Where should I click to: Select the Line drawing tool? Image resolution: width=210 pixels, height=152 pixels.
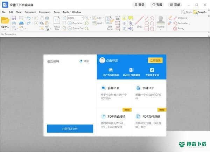coord(139,20)
